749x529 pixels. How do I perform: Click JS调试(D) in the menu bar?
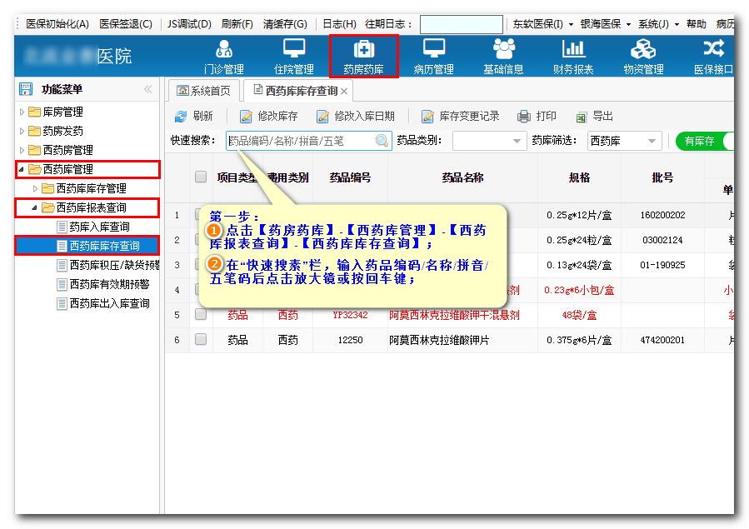click(x=189, y=24)
